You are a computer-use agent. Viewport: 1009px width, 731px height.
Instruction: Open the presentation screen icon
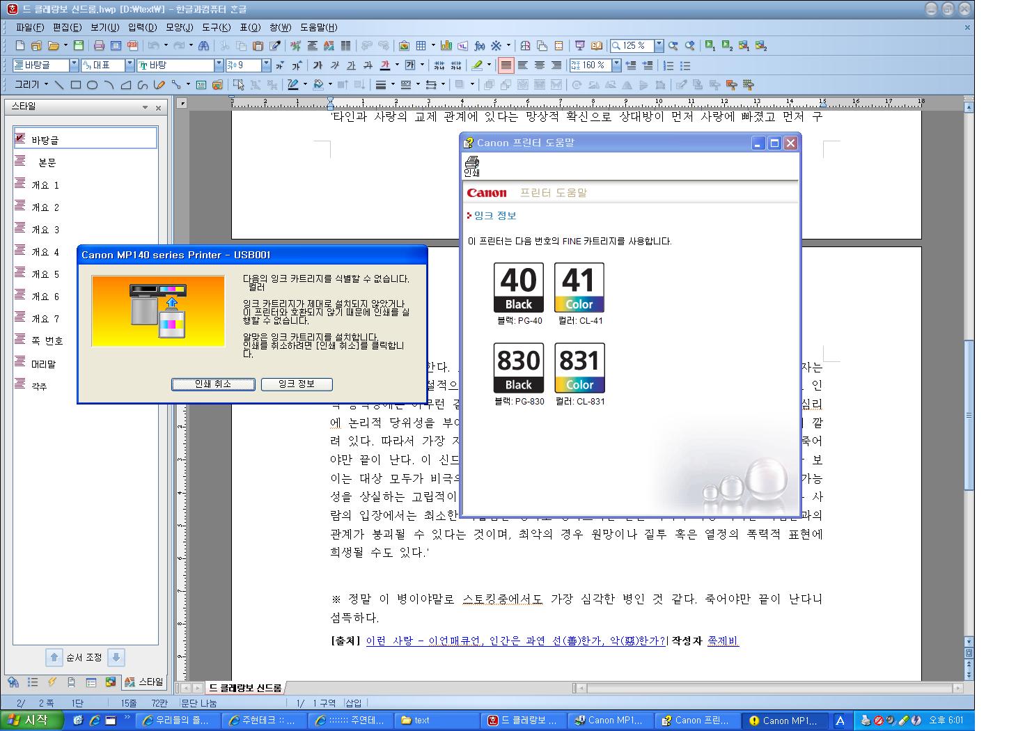[x=580, y=46]
